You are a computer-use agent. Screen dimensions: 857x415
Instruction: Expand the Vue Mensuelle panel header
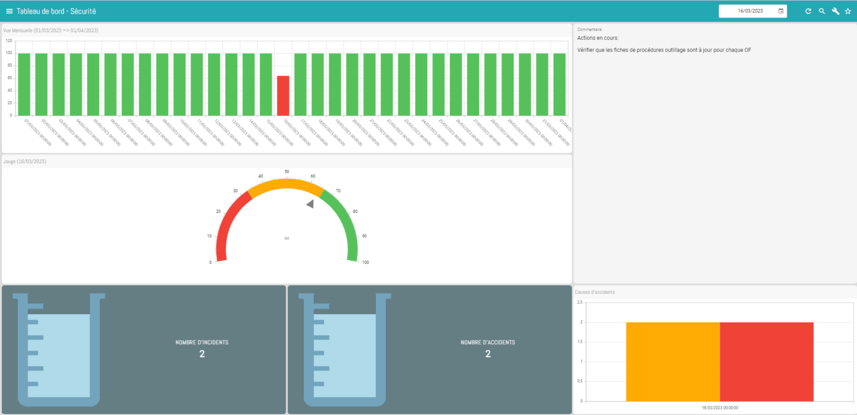(51, 30)
